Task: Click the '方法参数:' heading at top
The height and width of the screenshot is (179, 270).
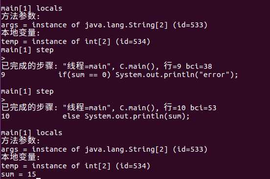Action: (21, 16)
